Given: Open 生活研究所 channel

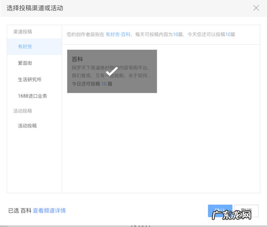Looking at the screenshot, I should 30,79.
